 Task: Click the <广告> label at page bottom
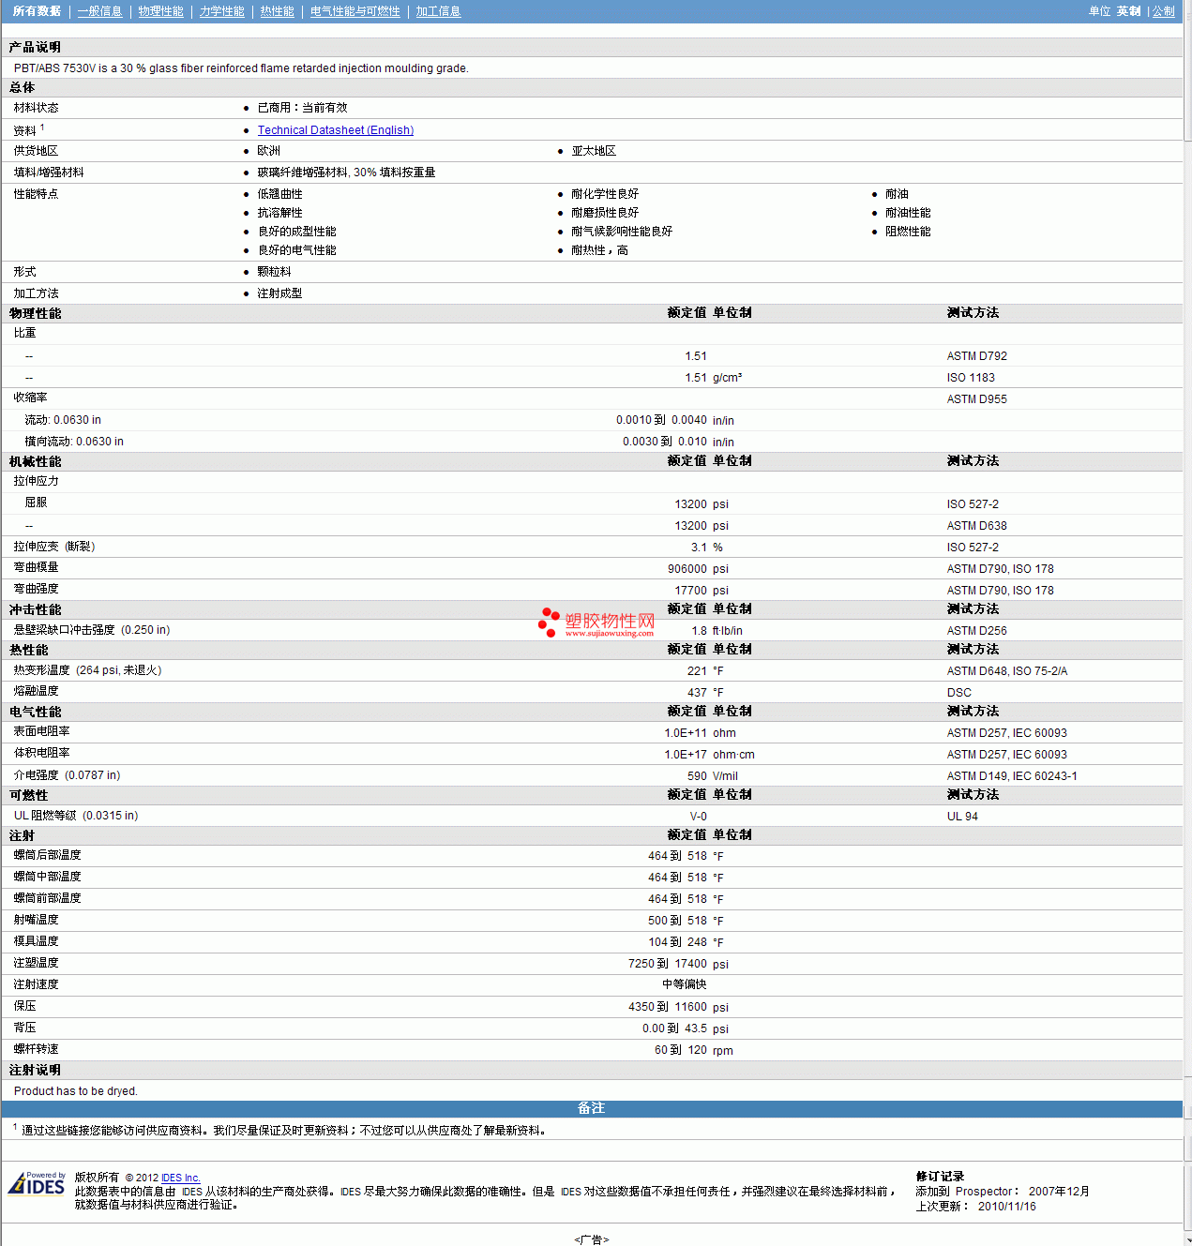click(x=592, y=1239)
